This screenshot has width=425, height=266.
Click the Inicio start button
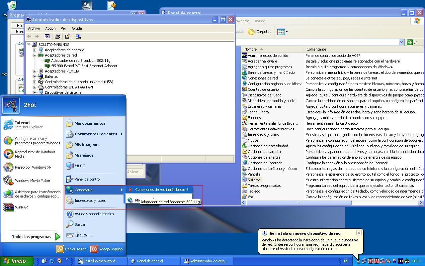17,261
